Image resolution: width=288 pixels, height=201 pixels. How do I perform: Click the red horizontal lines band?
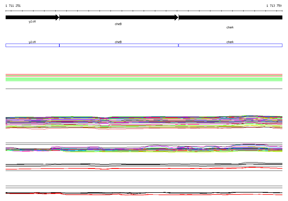144,75
